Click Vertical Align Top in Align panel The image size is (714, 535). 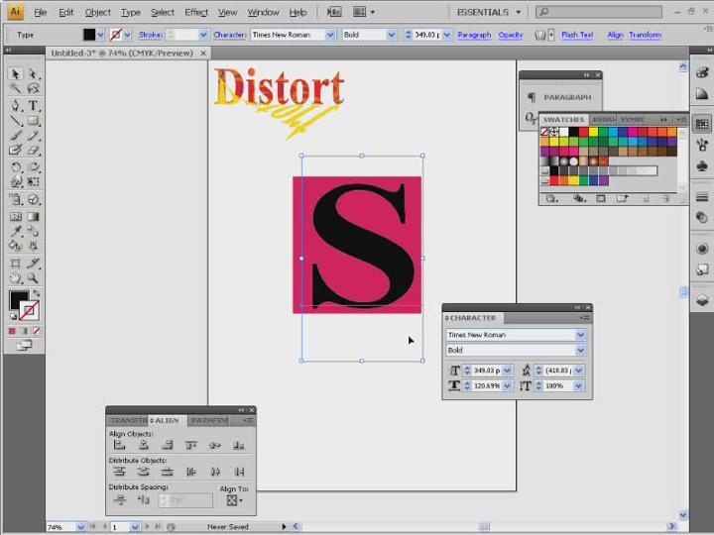(191, 446)
